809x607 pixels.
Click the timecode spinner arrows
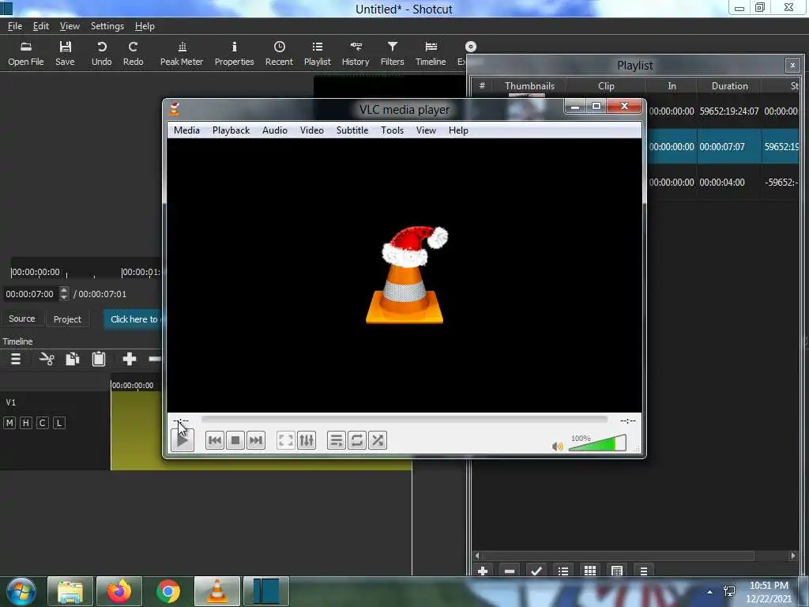[64, 294]
